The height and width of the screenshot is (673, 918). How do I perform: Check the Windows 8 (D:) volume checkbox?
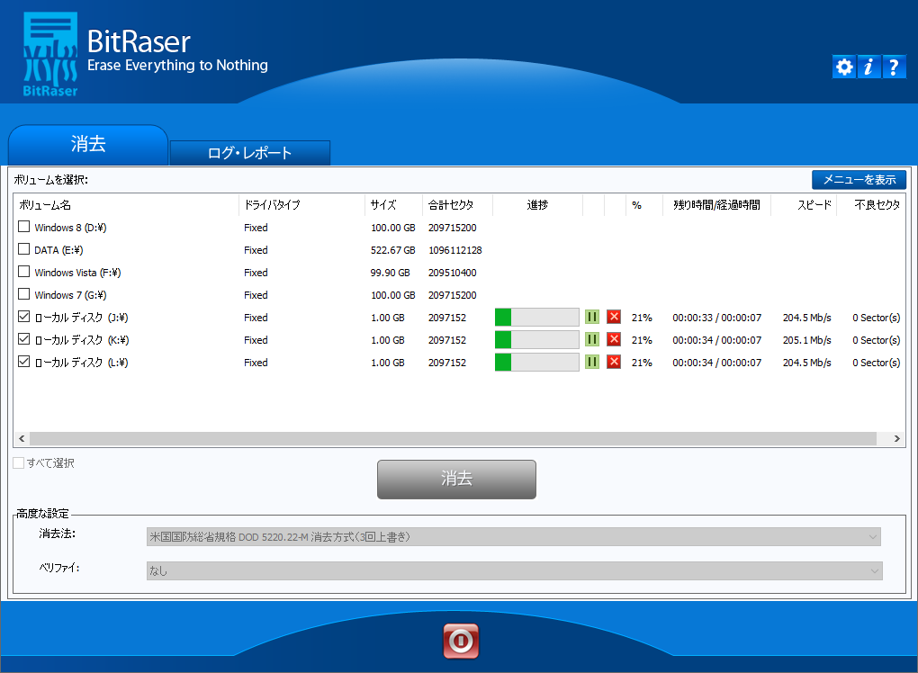(24, 227)
